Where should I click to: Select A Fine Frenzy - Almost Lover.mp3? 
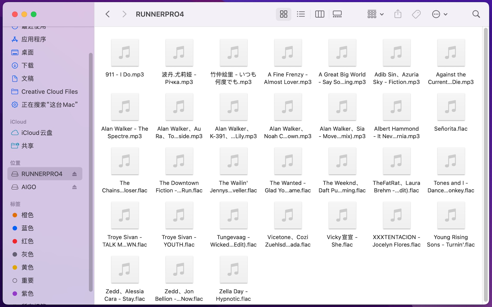pos(288,62)
